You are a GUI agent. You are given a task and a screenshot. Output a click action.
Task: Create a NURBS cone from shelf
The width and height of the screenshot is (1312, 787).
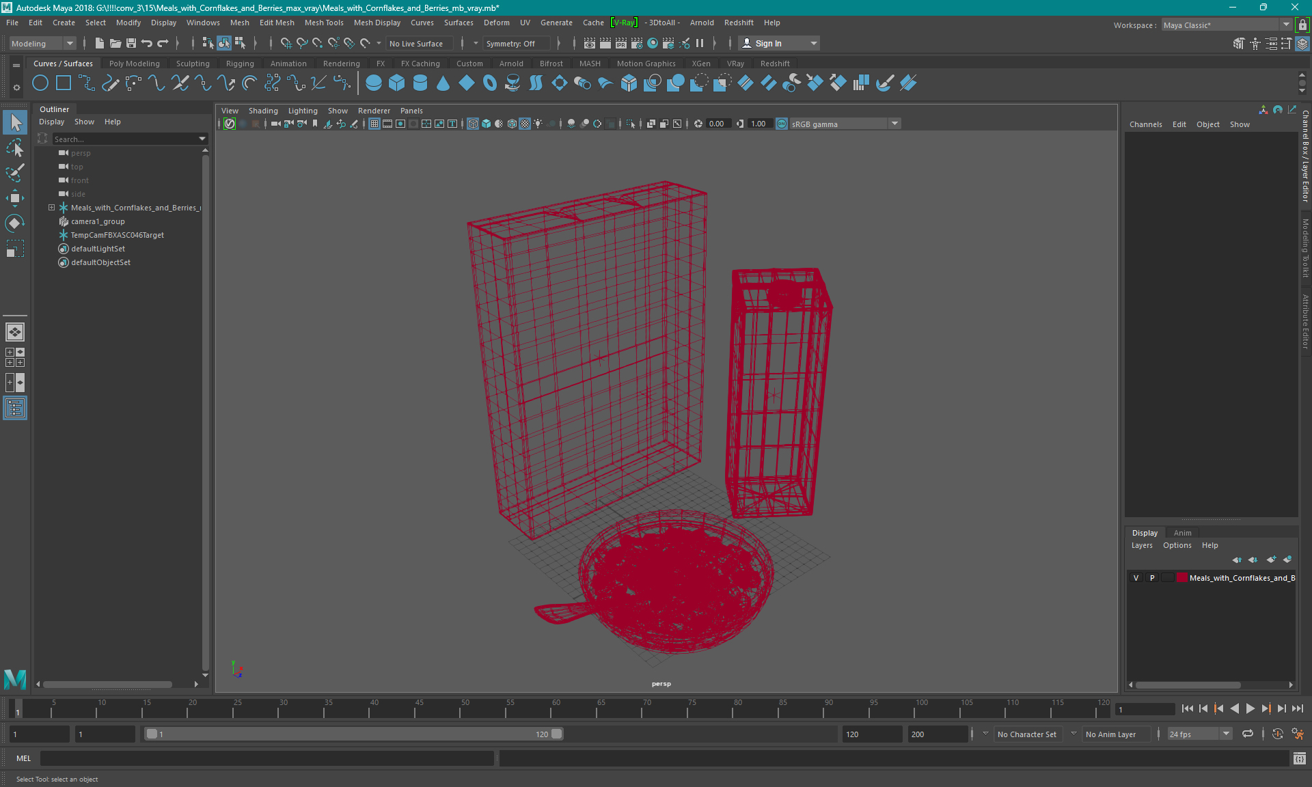click(443, 83)
